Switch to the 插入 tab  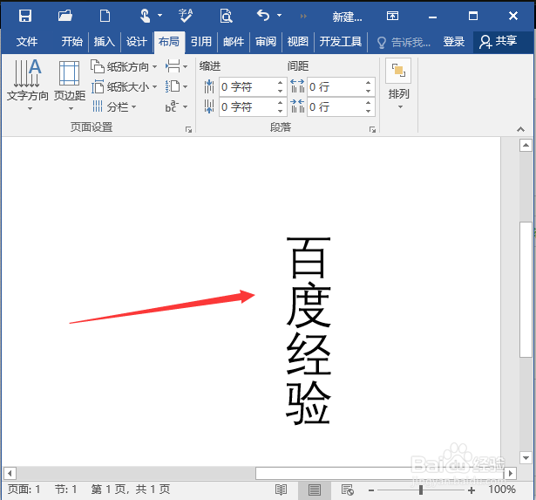point(104,42)
